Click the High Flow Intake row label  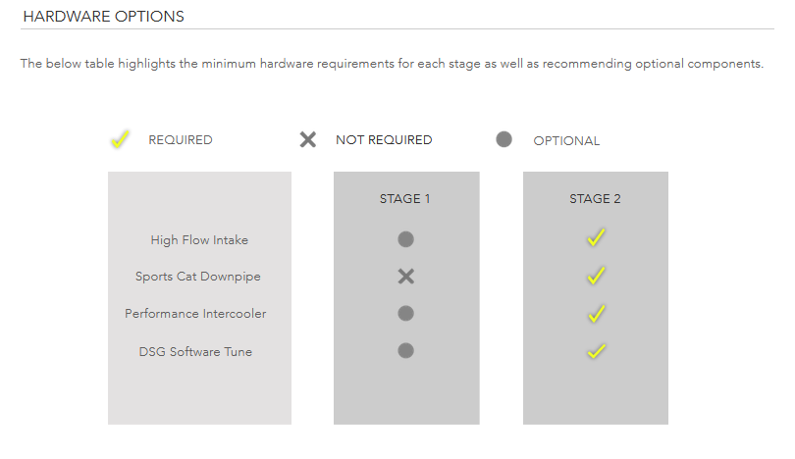tap(199, 240)
